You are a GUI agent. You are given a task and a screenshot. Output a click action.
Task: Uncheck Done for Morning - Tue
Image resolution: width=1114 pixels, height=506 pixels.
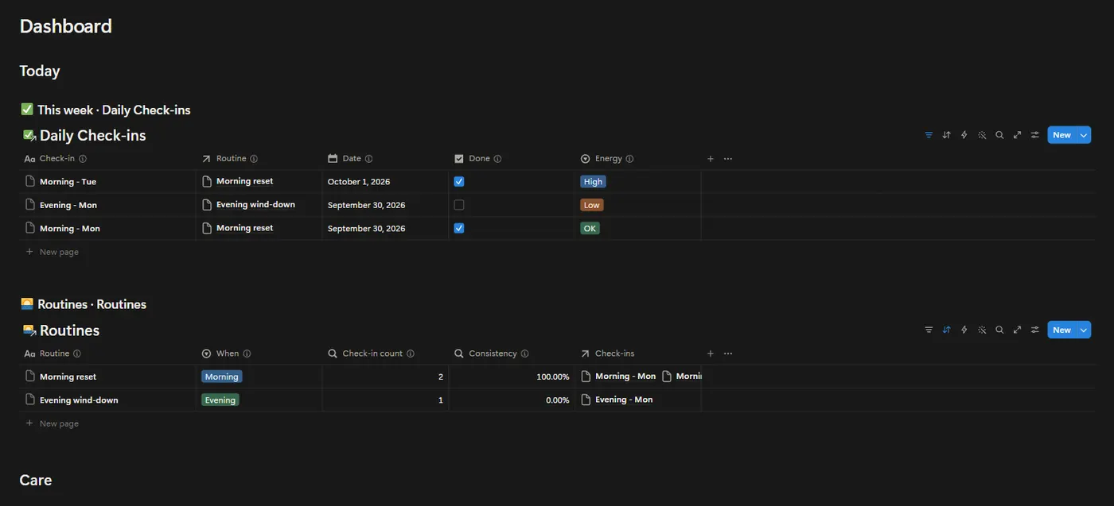459,181
